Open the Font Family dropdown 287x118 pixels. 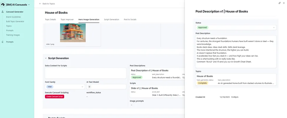(x=65, y=87)
